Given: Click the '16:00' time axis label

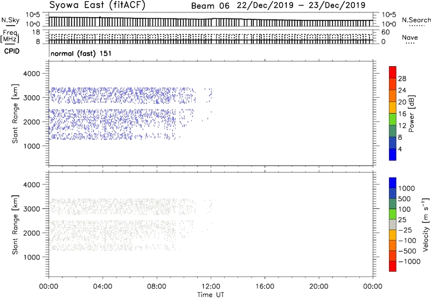Looking at the screenshot, I should (x=265, y=287).
